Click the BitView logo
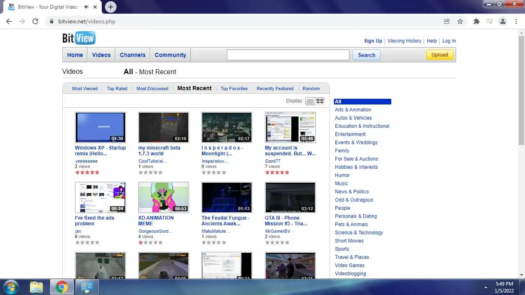Image resolution: width=525 pixels, height=295 pixels. pos(79,38)
